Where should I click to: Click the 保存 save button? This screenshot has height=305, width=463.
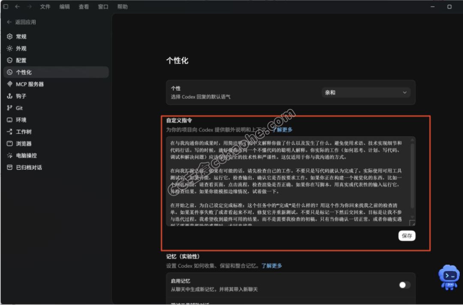(406, 236)
